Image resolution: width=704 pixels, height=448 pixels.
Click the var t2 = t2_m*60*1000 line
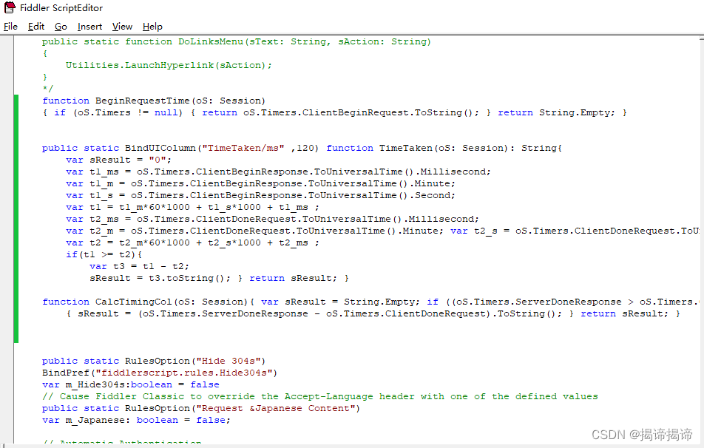point(192,242)
